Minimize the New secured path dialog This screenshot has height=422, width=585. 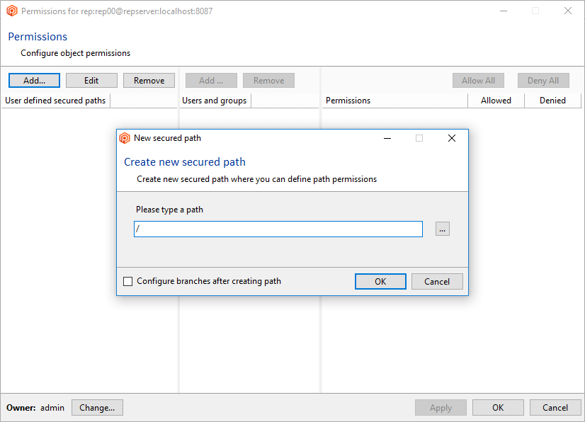[x=387, y=138]
